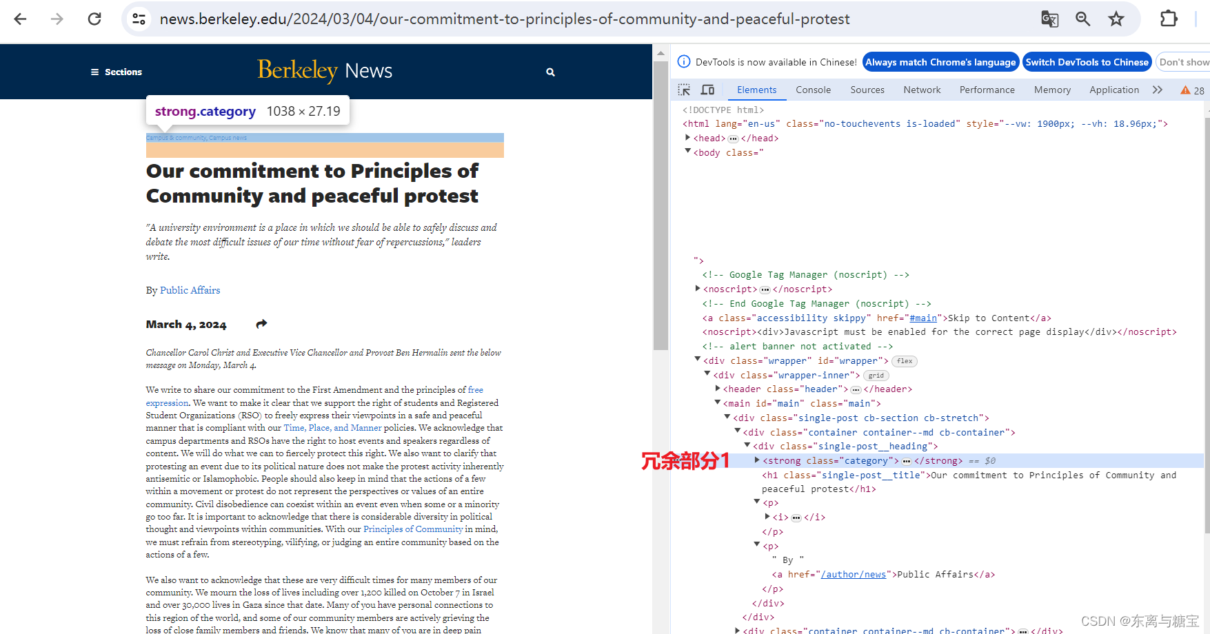Click the article headline text
The image size is (1210, 634).
[312, 183]
